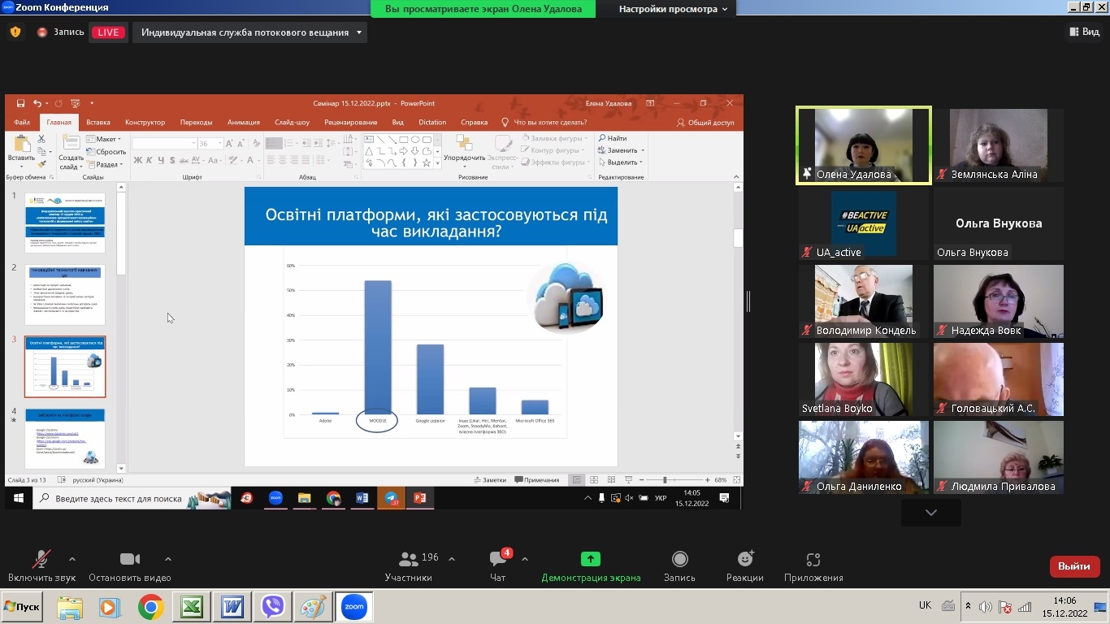
Task: Open the Участники participants panel
Action: pyautogui.click(x=409, y=565)
